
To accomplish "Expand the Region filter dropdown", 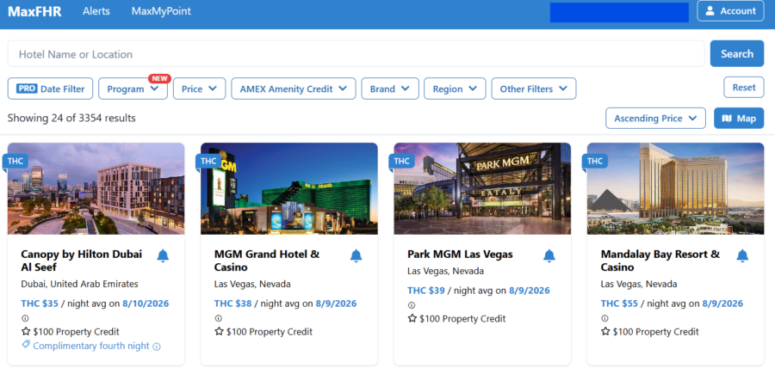I will coord(455,89).
